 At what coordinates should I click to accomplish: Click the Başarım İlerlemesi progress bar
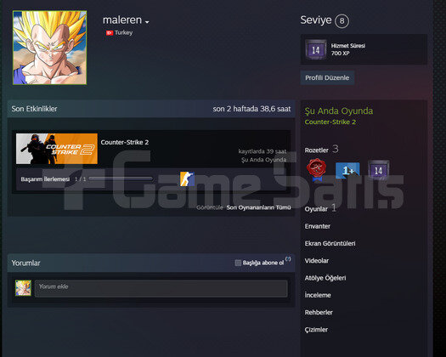click(121, 178)
